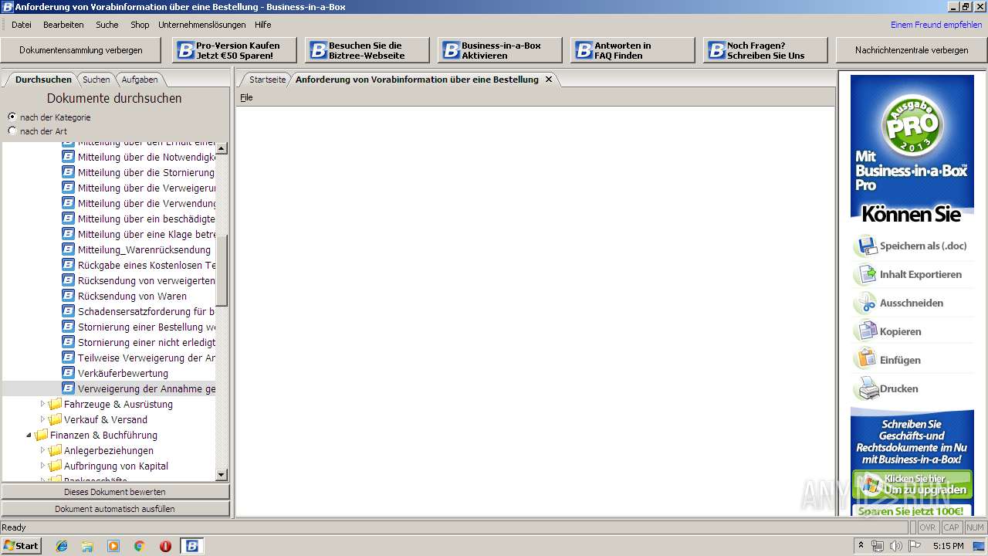Click Noch Fragen? Schreiben Sie Uns button

tap(765, 50)
